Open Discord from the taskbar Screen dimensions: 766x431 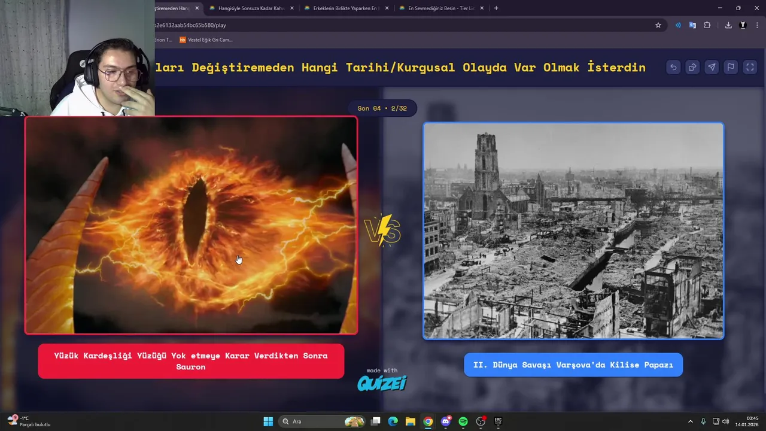[445, 421]
